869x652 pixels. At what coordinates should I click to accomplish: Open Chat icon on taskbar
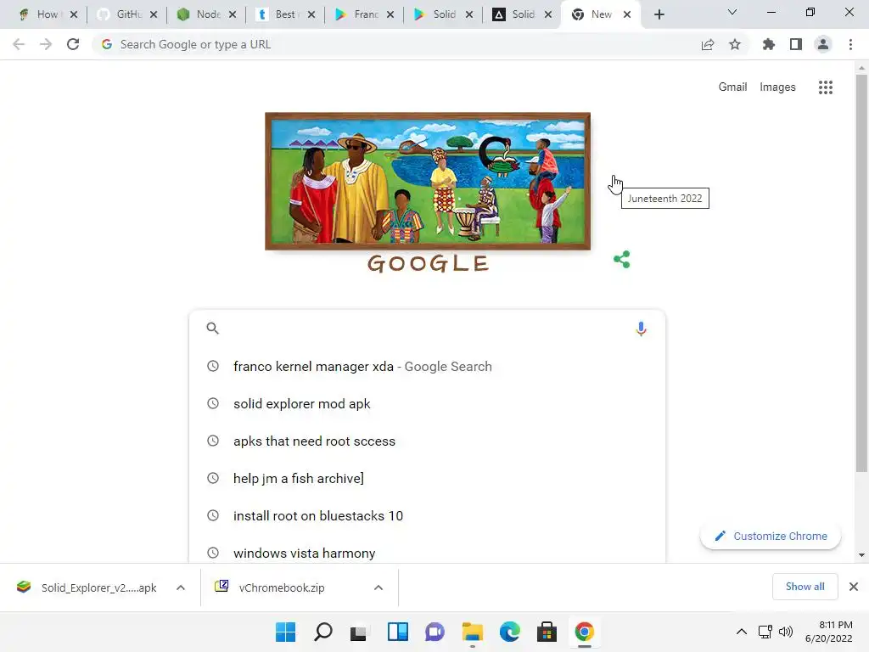point(435,632)
